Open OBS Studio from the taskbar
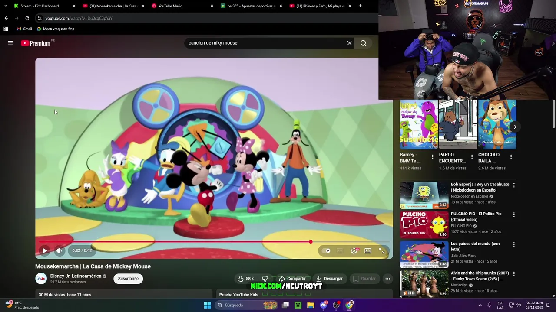This screenshot has height=312, width=556. (336, 305)
